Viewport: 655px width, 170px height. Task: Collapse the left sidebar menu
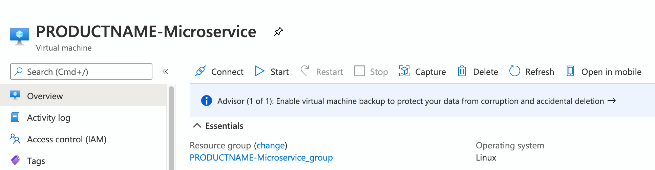click(165, 72)
